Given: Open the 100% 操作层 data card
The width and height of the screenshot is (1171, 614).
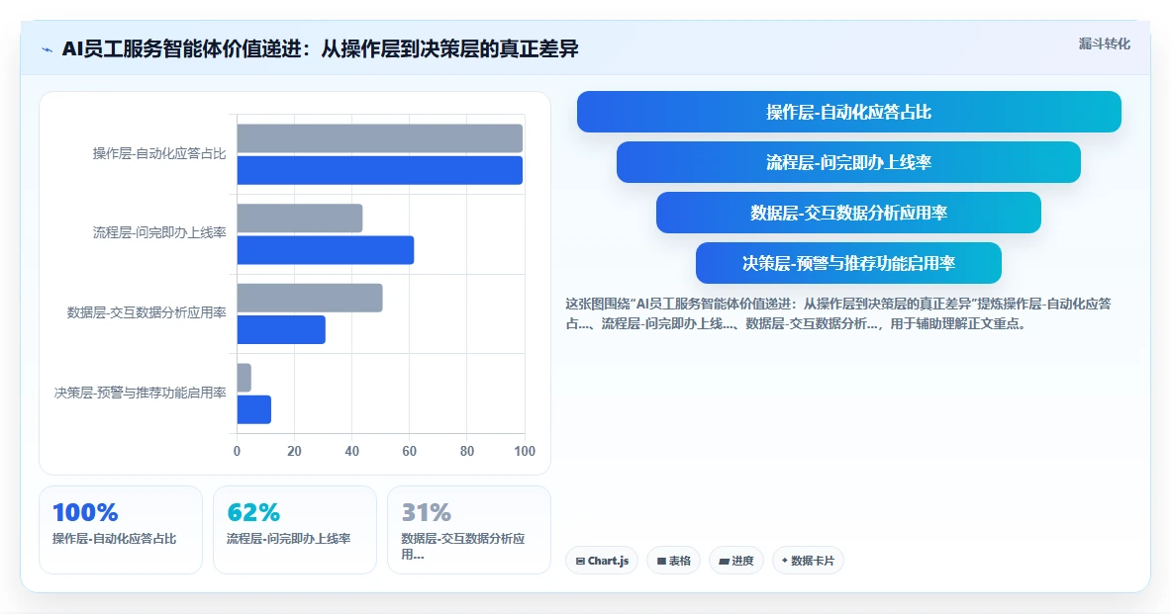Looking at the screenshot, I should click(120, 530).
